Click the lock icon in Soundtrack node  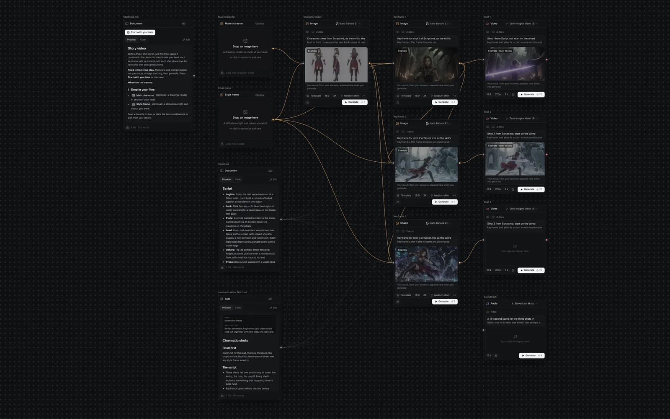click(x=496, y=356)
